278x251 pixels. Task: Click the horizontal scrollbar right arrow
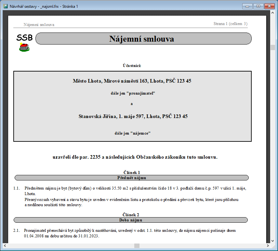tap(268, 246)
